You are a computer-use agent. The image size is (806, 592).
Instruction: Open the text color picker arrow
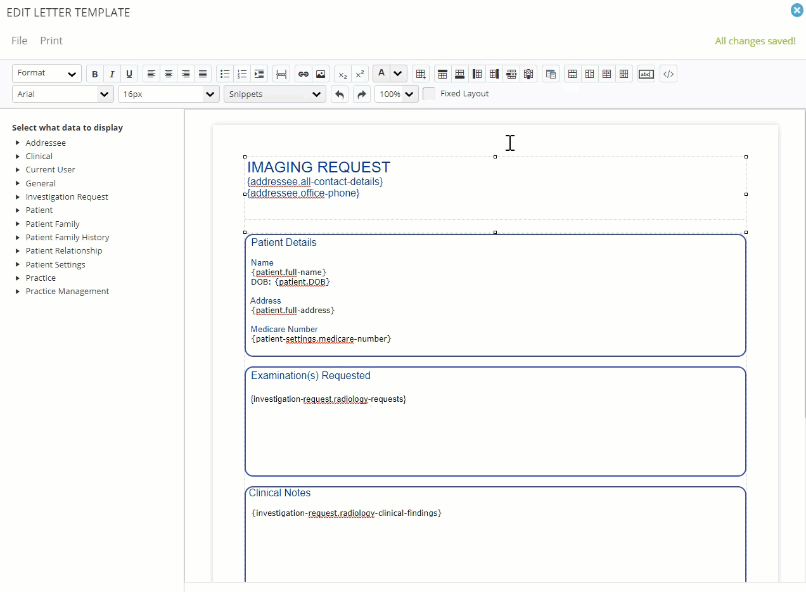point(398,74)
